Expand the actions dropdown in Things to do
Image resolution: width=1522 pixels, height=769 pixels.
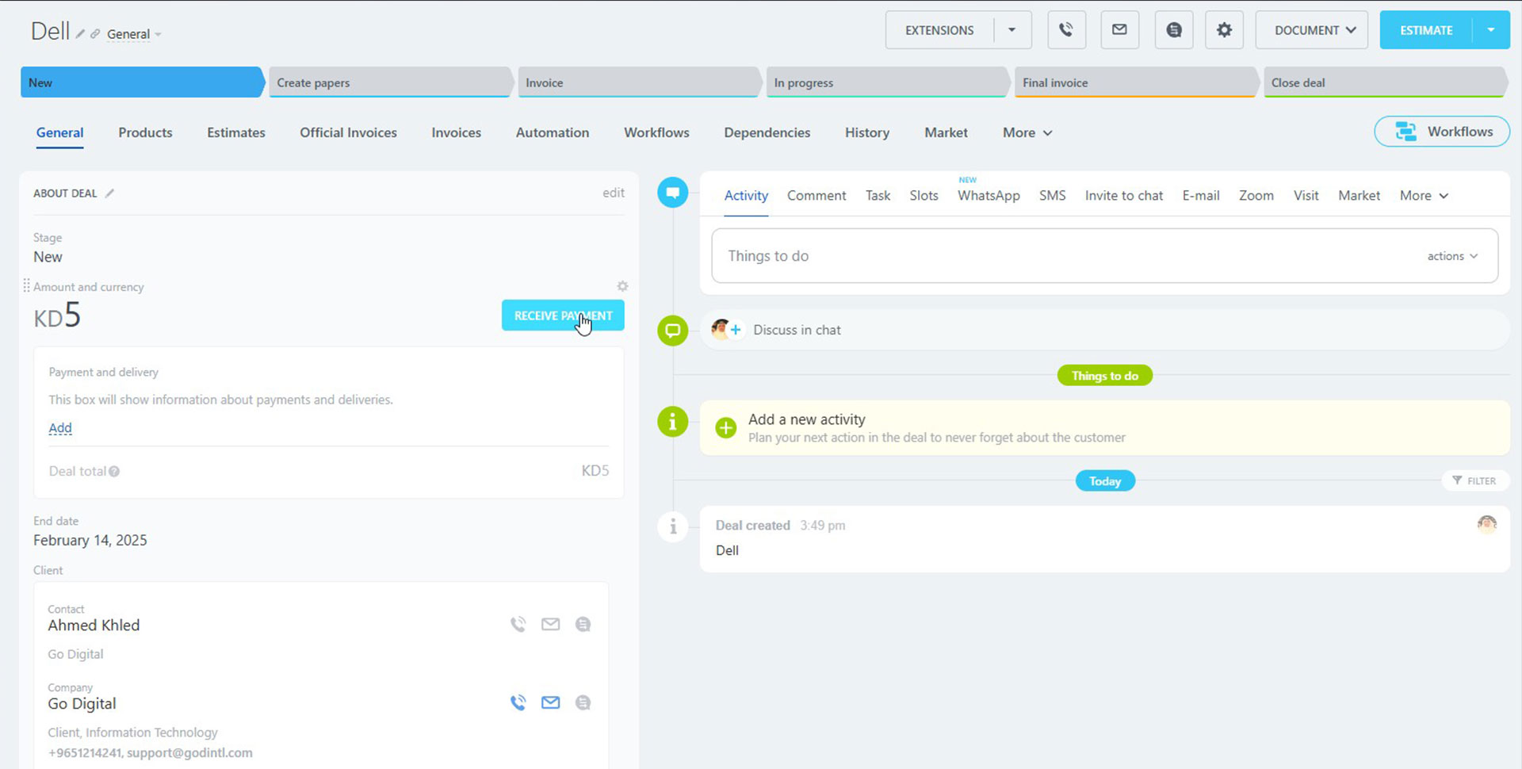click(x=1452, y=256)
